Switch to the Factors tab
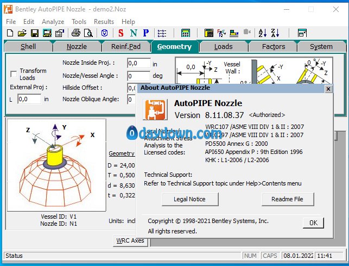The height and width of the screenshot is (266, 349). pyautogui.click(x=274, y=46)
